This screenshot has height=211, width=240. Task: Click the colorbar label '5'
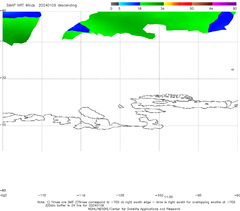click(119, 8)
